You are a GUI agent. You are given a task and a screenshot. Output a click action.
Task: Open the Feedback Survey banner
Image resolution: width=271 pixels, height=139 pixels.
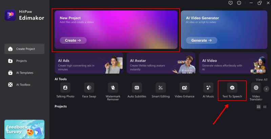pos(24,129)
